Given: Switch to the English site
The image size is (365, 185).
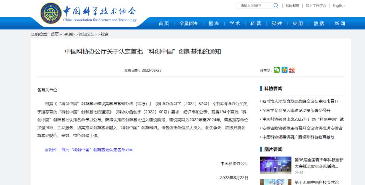Looking at the screenshot, I should click(338, 6).
